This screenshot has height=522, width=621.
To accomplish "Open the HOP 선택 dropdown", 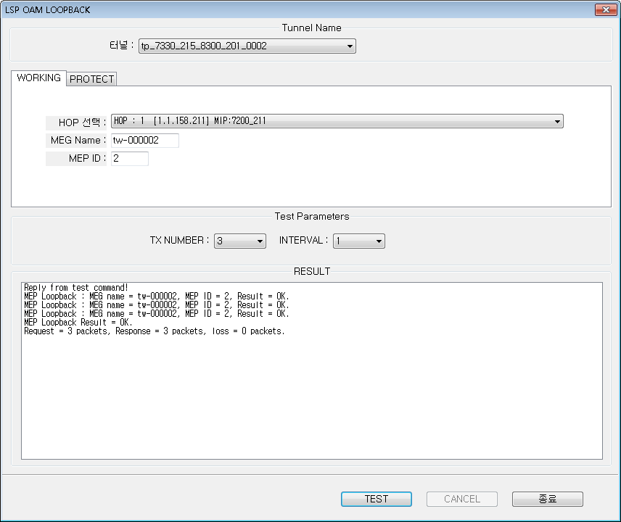I will [x=337, y=121].
